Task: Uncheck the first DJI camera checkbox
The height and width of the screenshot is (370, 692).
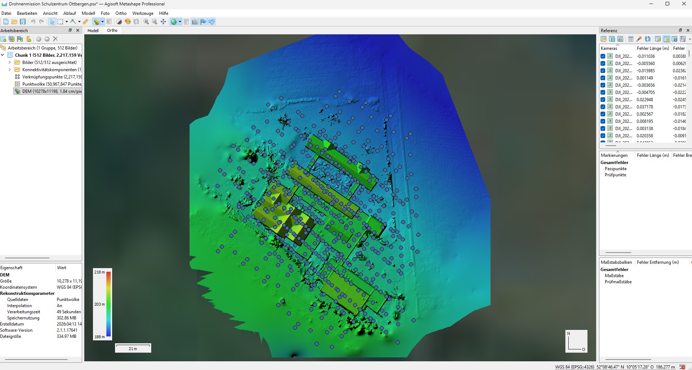Action: [603, 56]
